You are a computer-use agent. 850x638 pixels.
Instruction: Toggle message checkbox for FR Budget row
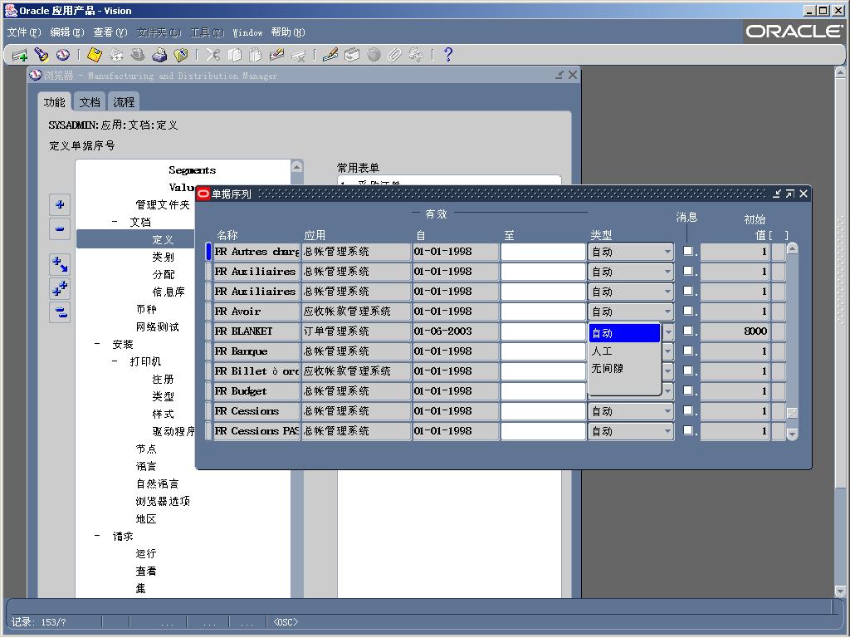688,390
